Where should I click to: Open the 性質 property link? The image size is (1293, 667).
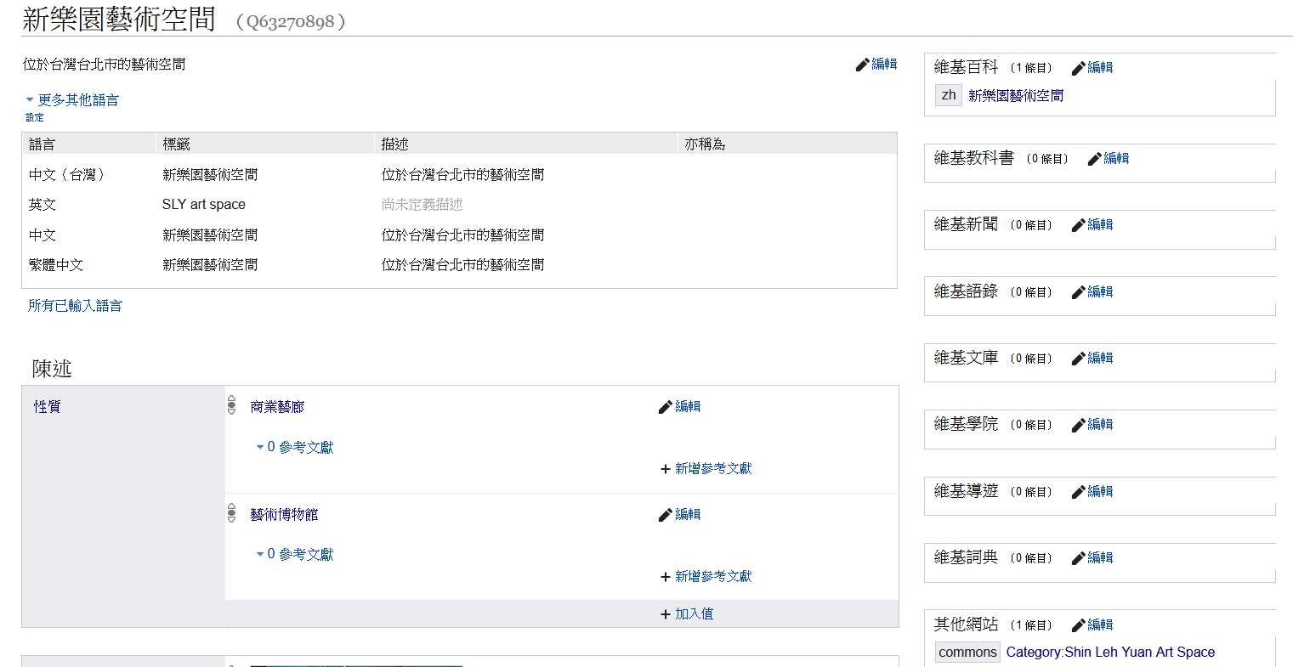(47, 407)
